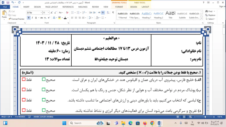Switch to Read Mode view in status bar
The height and width of the screenshot is (127, 226).
(x=178, y=117)
